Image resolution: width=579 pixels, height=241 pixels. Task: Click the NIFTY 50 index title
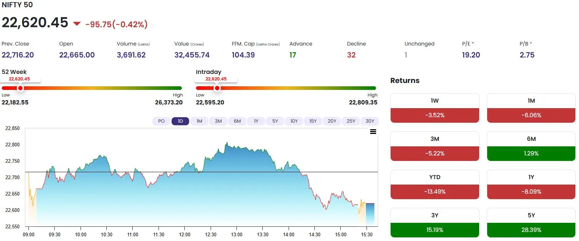17,5
